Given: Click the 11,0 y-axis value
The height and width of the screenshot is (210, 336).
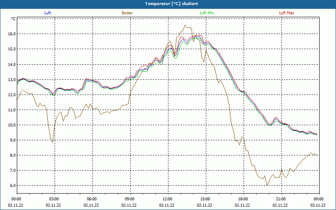Looking at the screenshot, I should coord(12,110).
